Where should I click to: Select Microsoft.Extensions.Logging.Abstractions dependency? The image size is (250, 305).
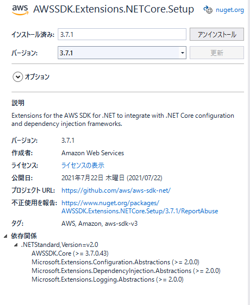click(108, 279)
